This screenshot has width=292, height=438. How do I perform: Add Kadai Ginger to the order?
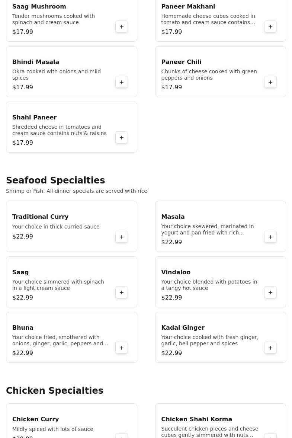tap(270, 348)
